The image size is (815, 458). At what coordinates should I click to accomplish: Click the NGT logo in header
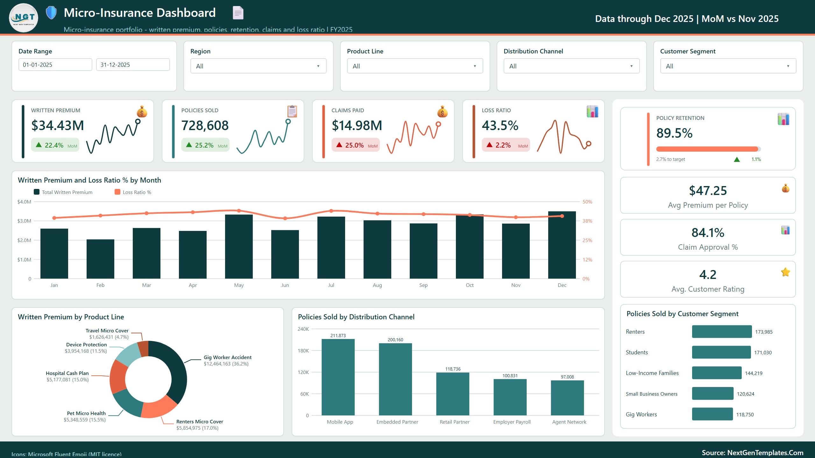24,18
